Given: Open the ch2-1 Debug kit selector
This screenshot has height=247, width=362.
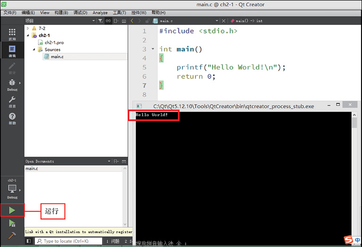Looking at the screenshot, I should (x=12, y=190).
